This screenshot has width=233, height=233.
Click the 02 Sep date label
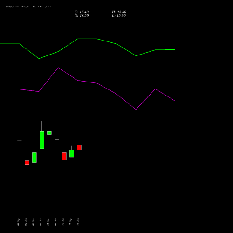coord(26,222)
